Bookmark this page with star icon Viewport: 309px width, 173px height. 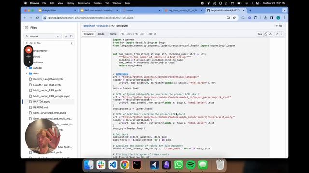(234, 18)
